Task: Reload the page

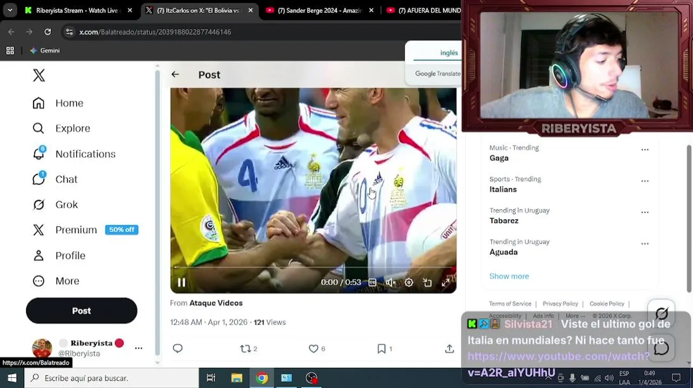Action: [x=47, y=32]
